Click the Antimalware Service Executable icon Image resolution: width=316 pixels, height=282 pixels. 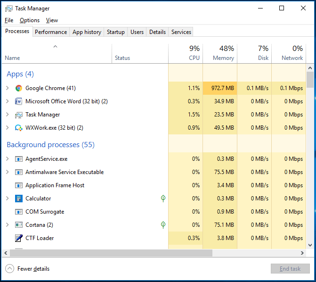pyautogui.click(x=19, y=172)
